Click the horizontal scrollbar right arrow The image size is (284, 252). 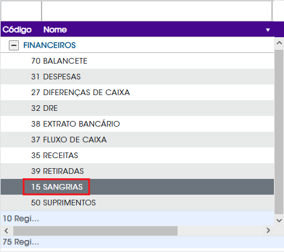268,231
